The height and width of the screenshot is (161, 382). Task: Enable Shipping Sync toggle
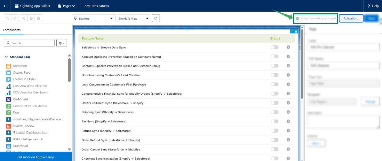275,112
